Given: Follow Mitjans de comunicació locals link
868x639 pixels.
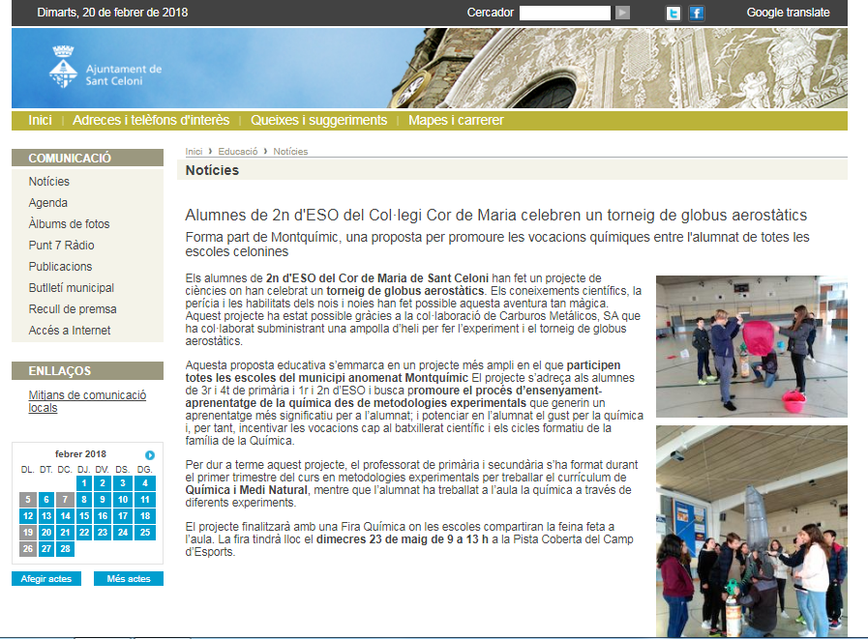Looking at the screenshot, I should pyautogui.click(x=87, y=401).
